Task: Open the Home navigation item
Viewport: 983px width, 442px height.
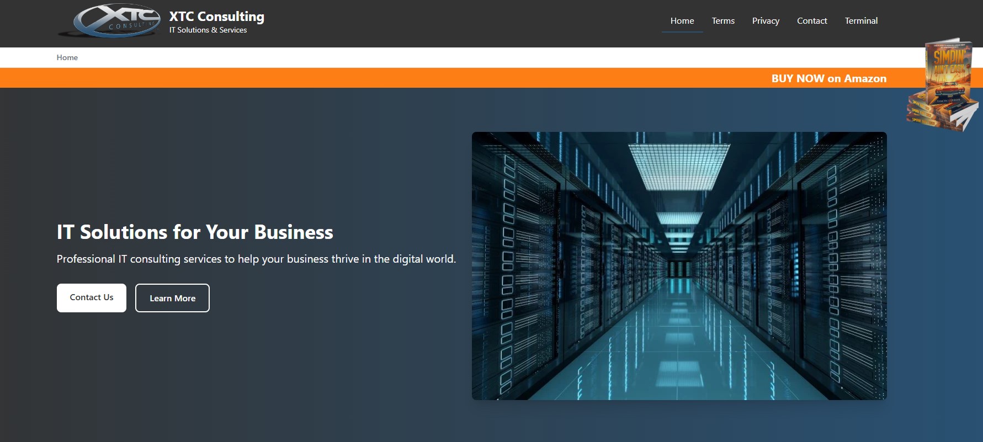Action: 682,21
